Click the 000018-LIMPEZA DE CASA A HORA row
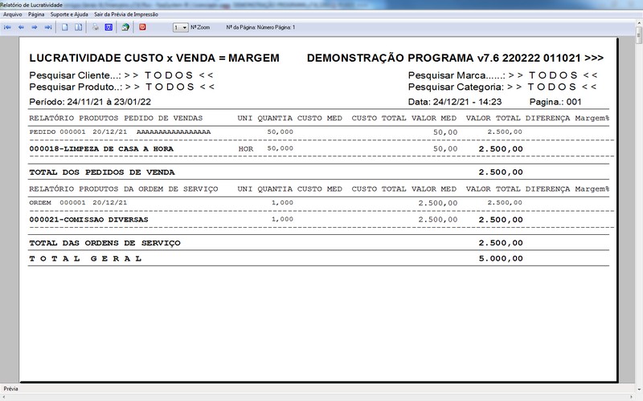 (x=276, y=149)
